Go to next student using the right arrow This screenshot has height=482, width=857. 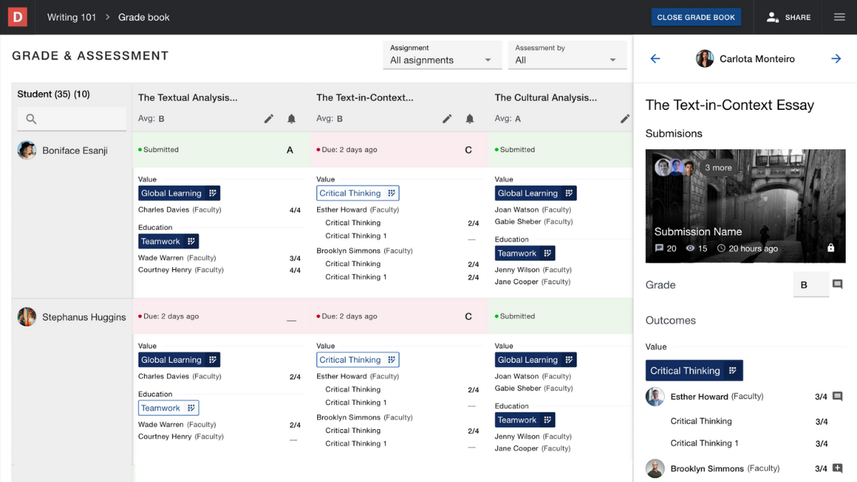(836, 59)
